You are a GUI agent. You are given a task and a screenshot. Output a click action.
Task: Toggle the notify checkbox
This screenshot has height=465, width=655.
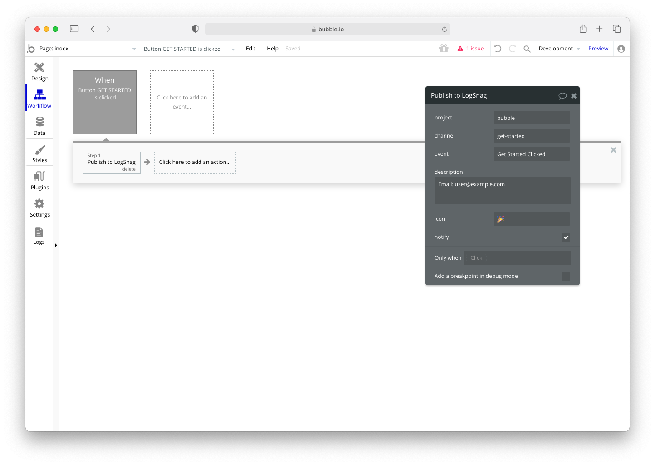(566, 237)
